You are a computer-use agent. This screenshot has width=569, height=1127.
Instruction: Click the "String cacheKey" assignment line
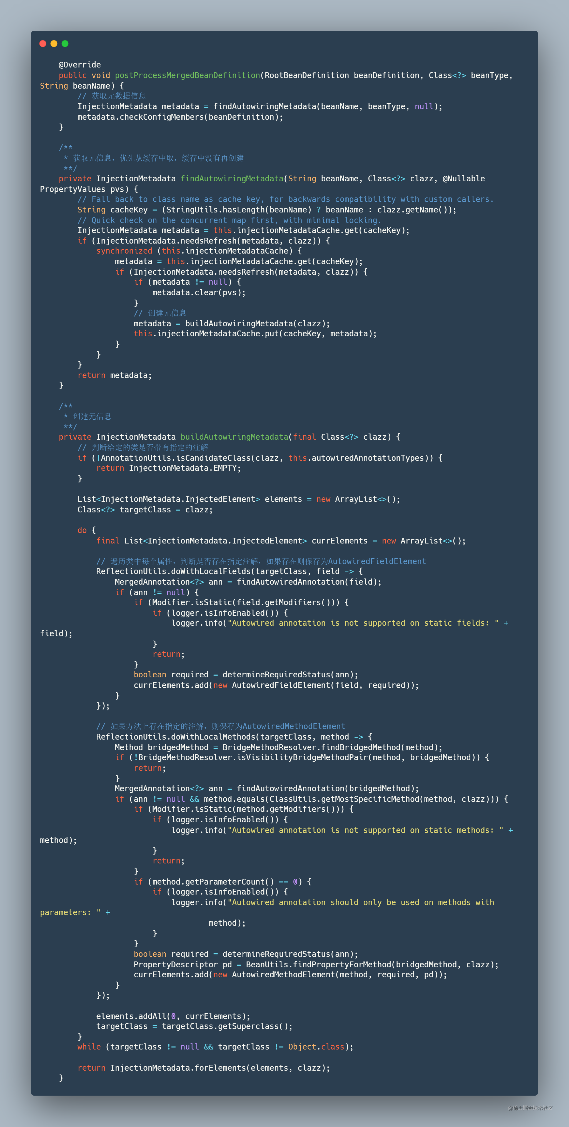(267, 210)
